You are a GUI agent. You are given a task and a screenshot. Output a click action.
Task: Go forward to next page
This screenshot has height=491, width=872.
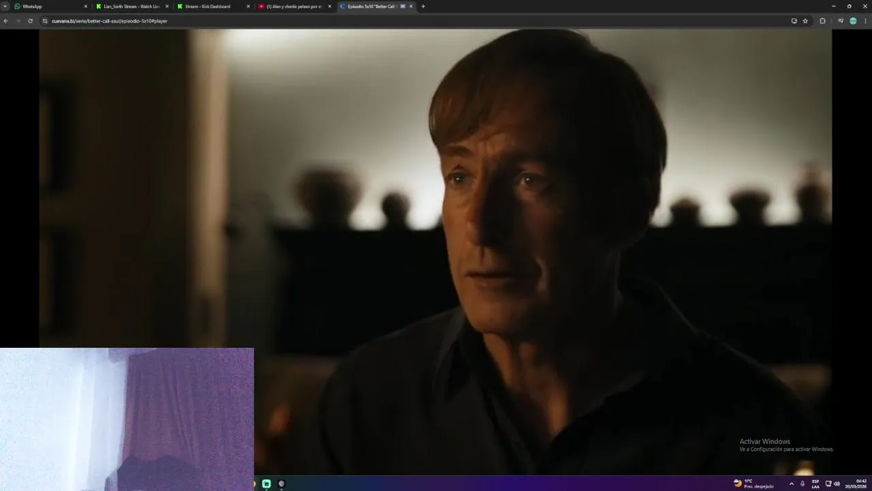click(18, 21)
